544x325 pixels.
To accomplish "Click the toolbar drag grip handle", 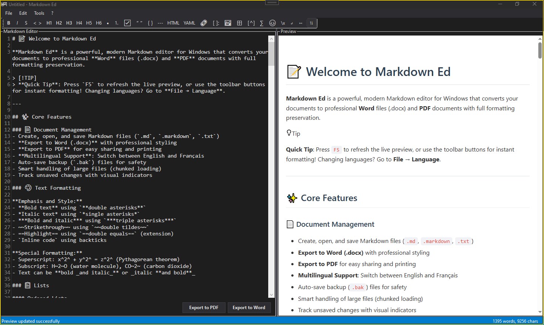I will coord(3,23).
